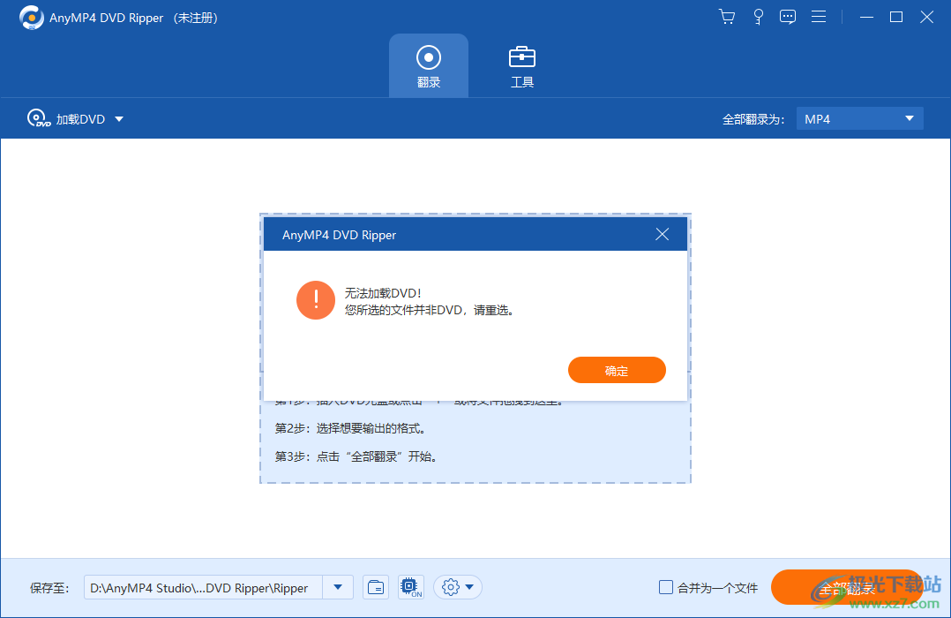The height and width of the screenshot is (618, 951).
Task: Click the orange warning exclamation icon
Action: click(x=316, y=300)
